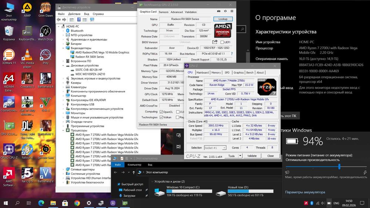Viewport: 370px width, 208px height.
Task: Open CPU-Z Tools dropdown arrow
Action: (x=240, y=156)
